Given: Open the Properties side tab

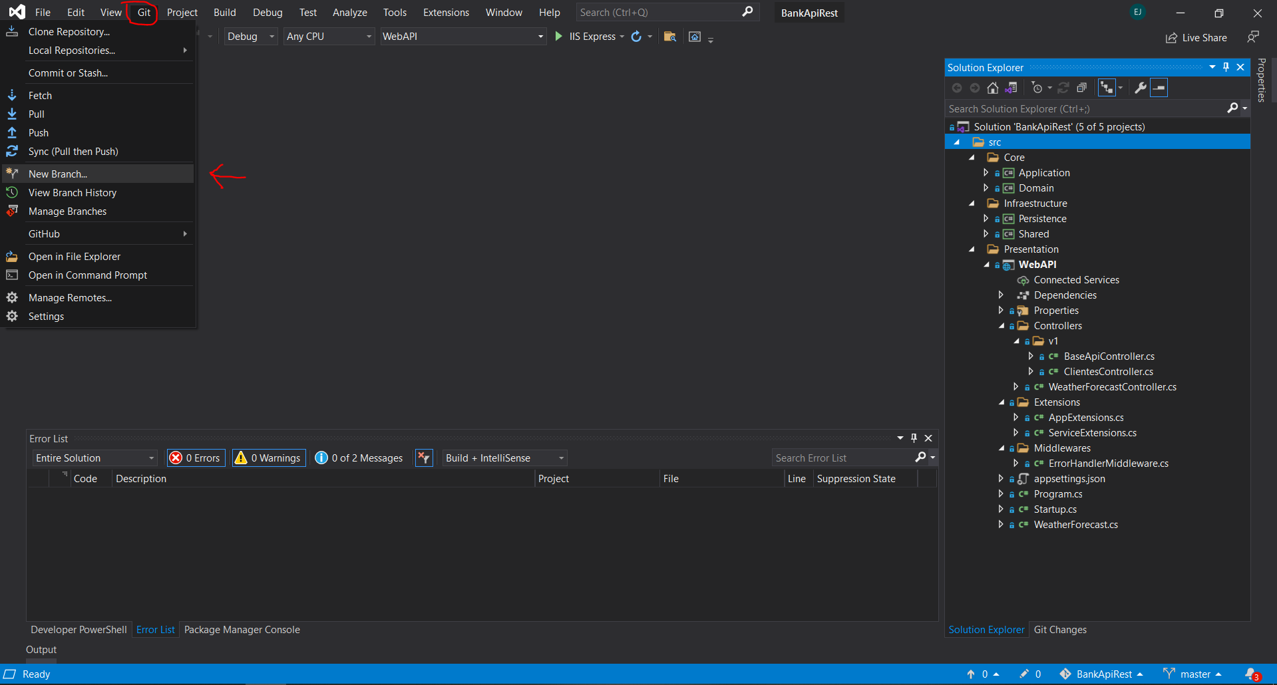Looking at the screenshot, I should 1261,80.
